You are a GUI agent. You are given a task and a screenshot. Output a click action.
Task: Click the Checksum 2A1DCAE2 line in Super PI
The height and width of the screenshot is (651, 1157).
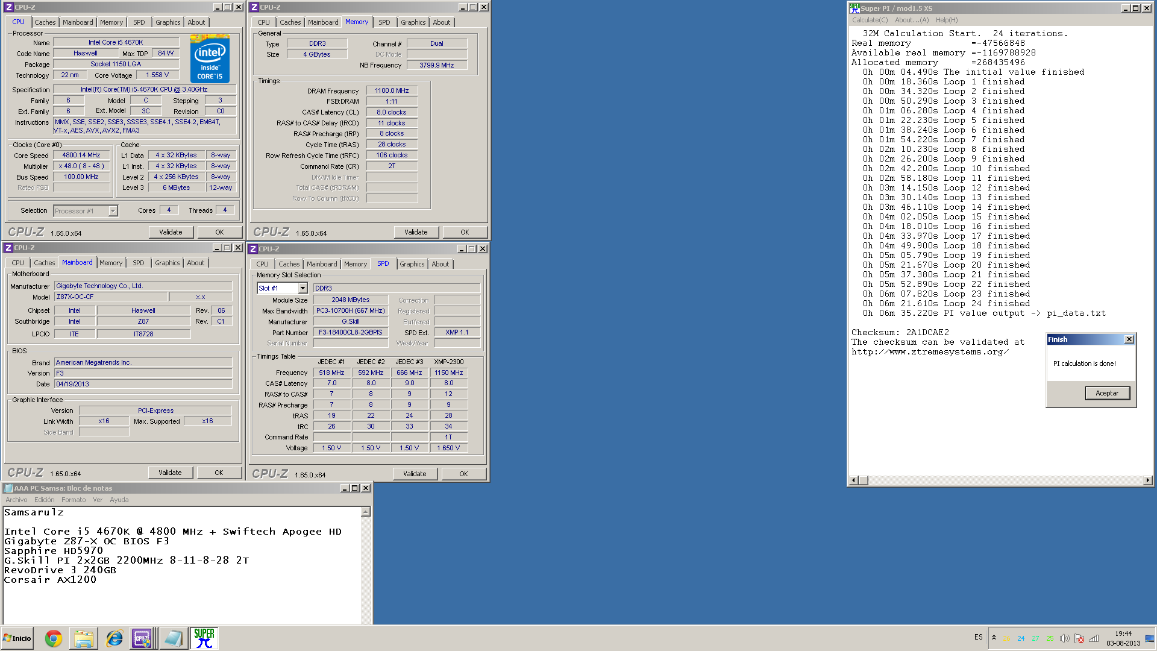tap(900, 332)
